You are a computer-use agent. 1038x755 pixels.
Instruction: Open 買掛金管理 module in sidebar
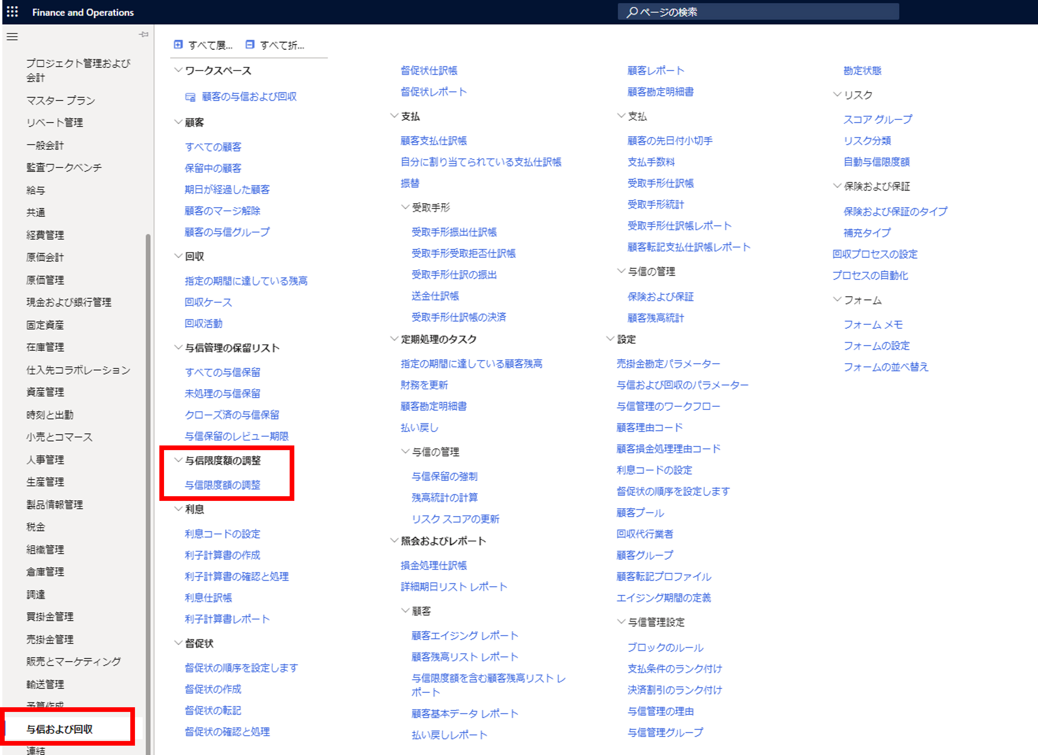coord(50,616)
